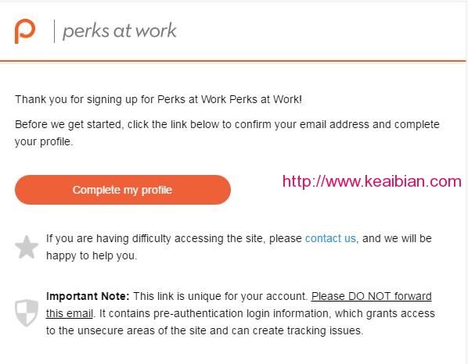Click the underlined 'Please DO NOT forward' text

(x=371, y=296)
